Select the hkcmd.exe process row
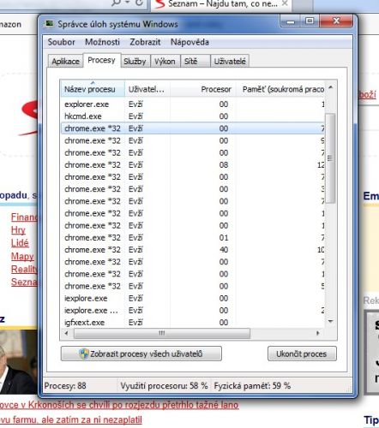This screenshot has width=379, height=428. point(193,116)
